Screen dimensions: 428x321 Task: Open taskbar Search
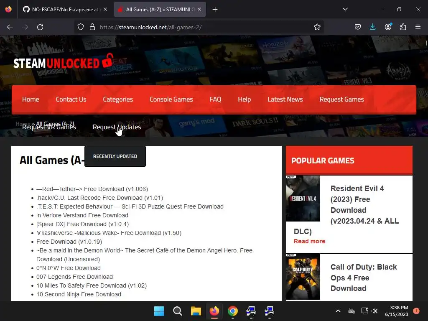pos(177,311)
